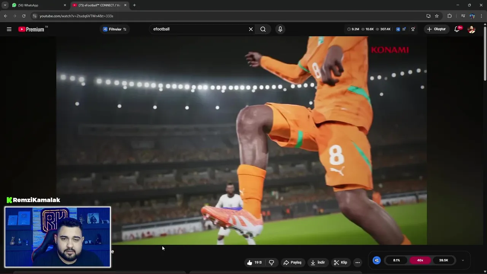The width and height of the screenshot is (487, 274).
Task: Click the 40x pink stat pill
Action: 420,260
